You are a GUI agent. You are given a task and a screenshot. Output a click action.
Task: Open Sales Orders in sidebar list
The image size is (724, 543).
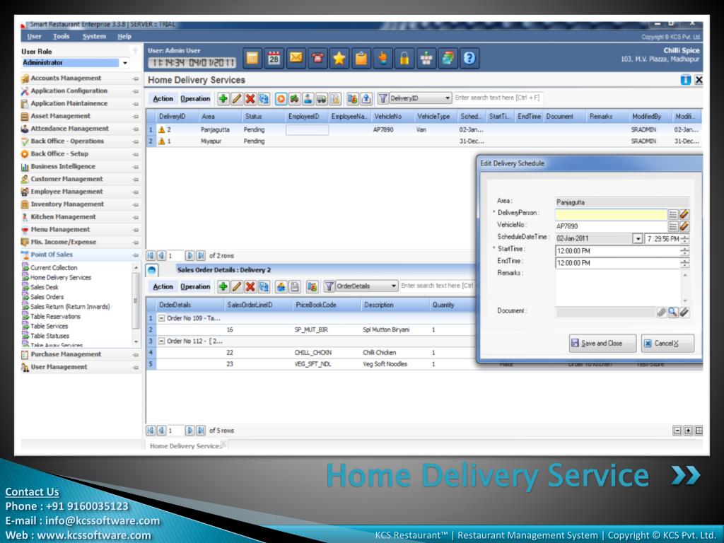coord(47,298)
